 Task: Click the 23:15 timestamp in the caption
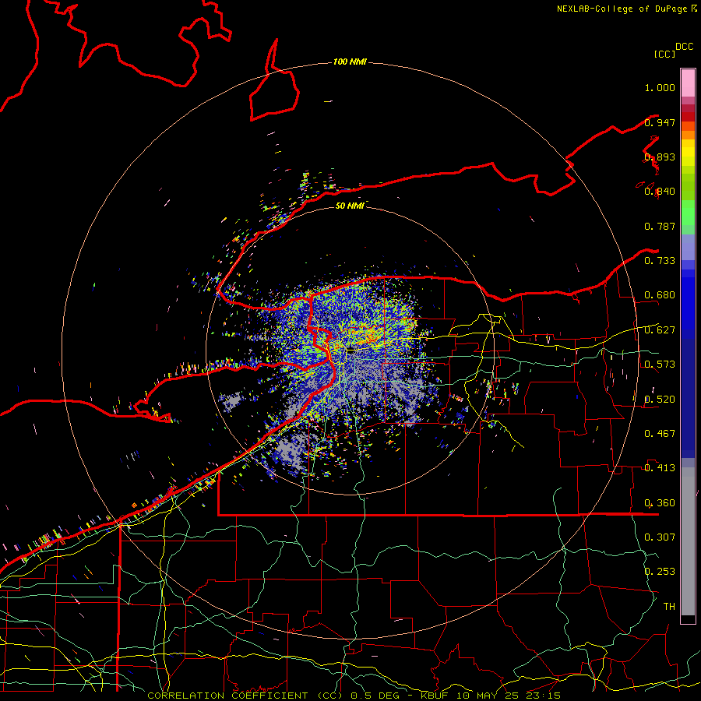click(x=542, y=696)
